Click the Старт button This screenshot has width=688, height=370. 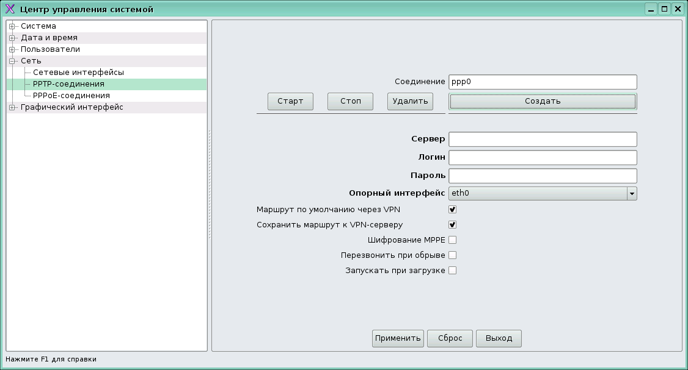tap(290, 101)
